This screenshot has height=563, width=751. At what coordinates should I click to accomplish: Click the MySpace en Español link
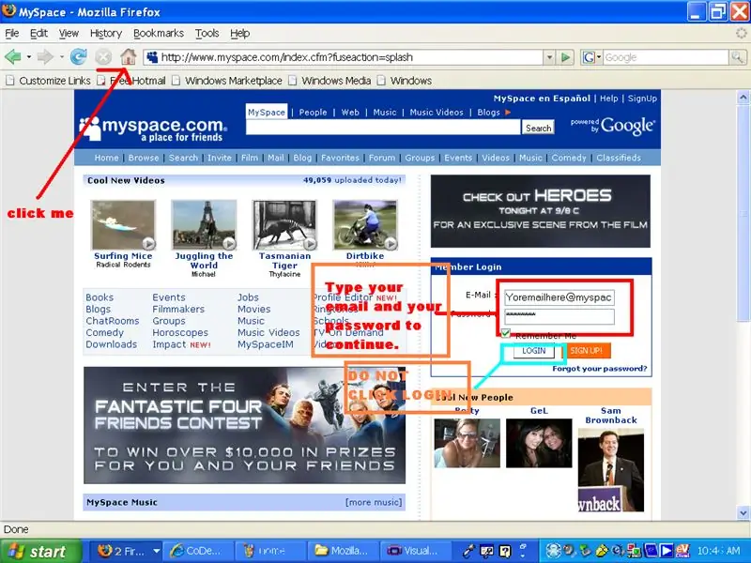click(x=542, y=99)
